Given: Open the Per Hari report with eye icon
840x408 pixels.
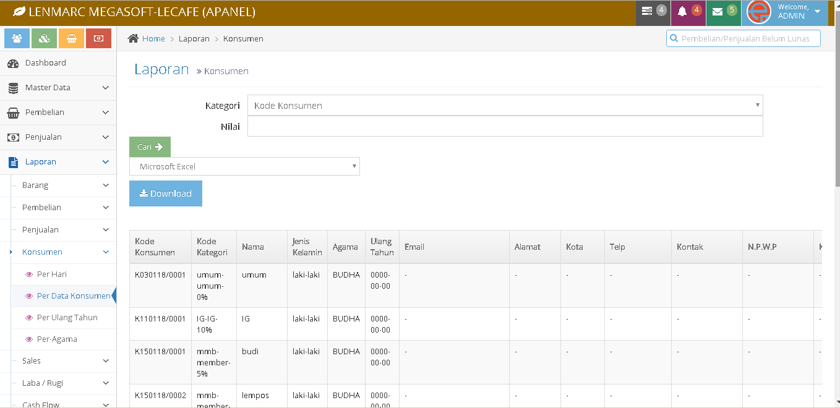Looking at the screenshot, I should click(51, 274).
